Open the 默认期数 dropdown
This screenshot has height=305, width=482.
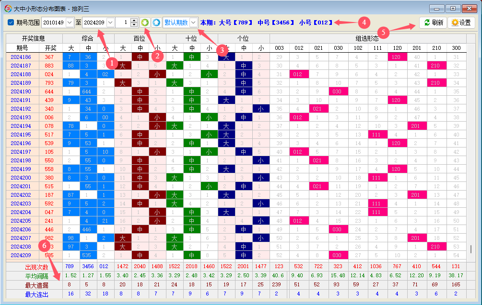coord(193,23)
